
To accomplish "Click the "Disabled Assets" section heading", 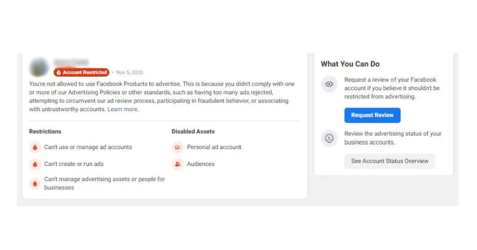I will pos(193,132).
